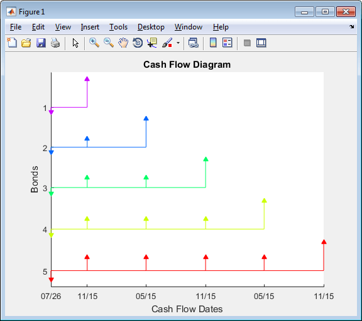The image size is (362, 321).
Task: Click y-axis tick label 4
Action: tap(45, 230)
